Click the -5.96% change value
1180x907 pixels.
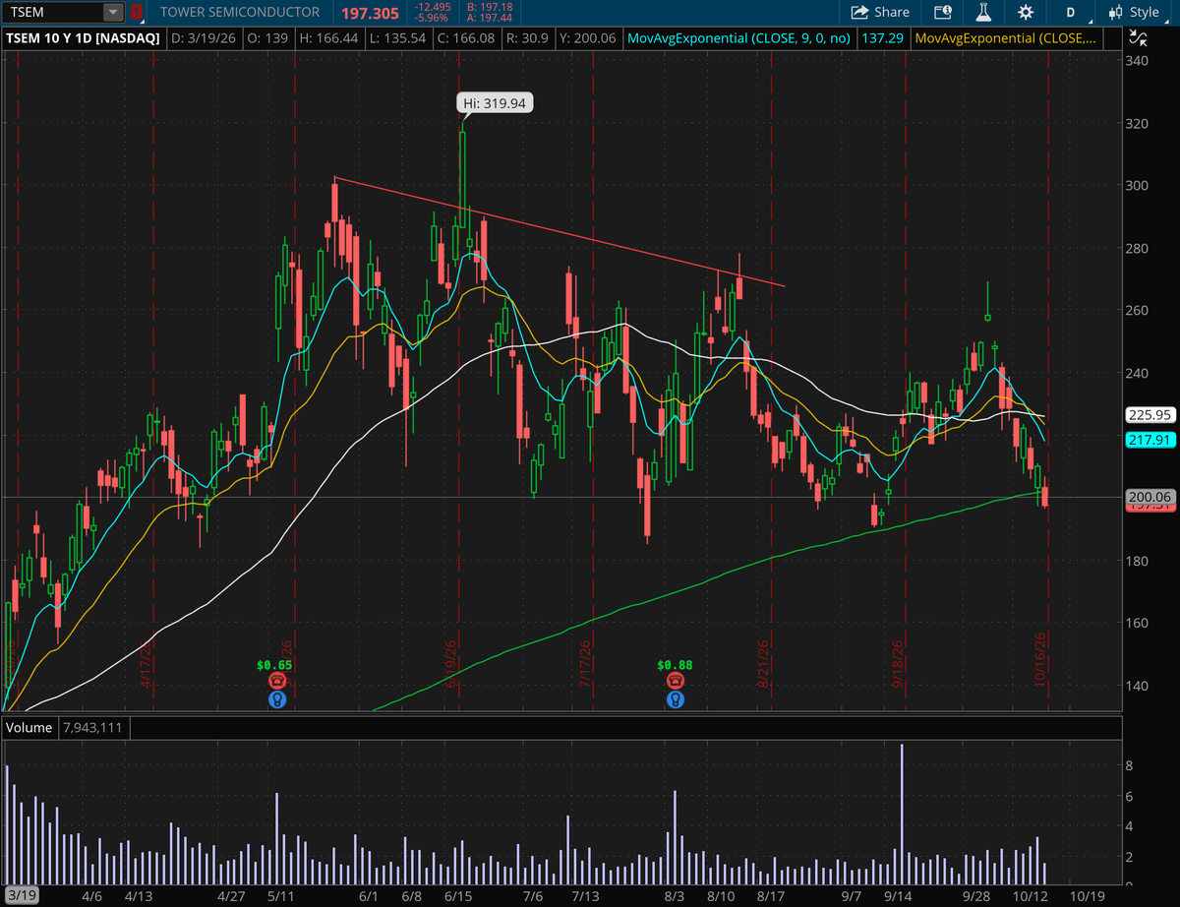[x=431, y=18]
